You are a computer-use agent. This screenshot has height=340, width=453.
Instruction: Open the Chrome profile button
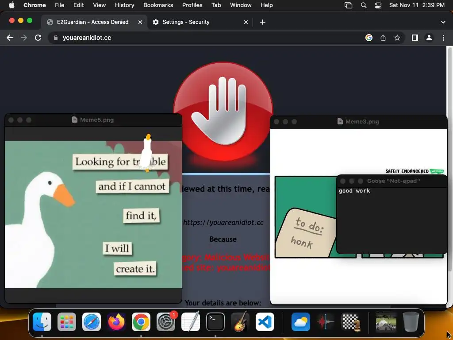[429, 38]
